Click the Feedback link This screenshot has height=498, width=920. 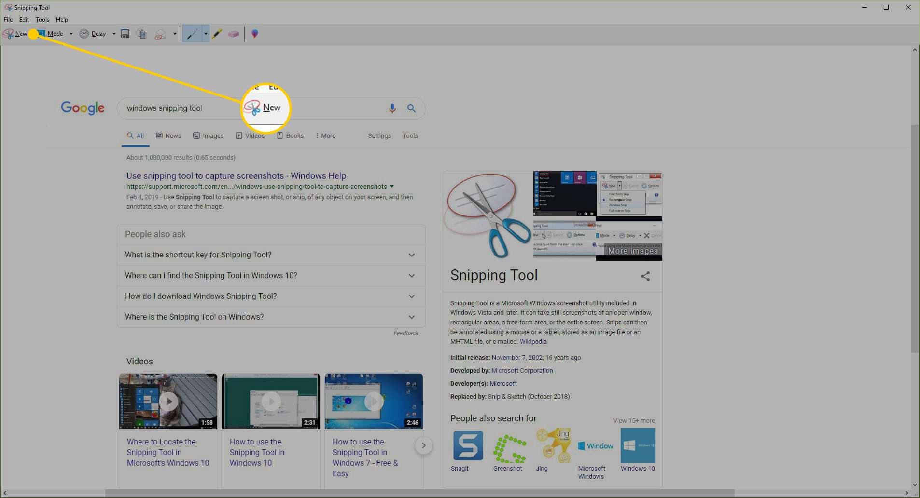click(405, 333)
